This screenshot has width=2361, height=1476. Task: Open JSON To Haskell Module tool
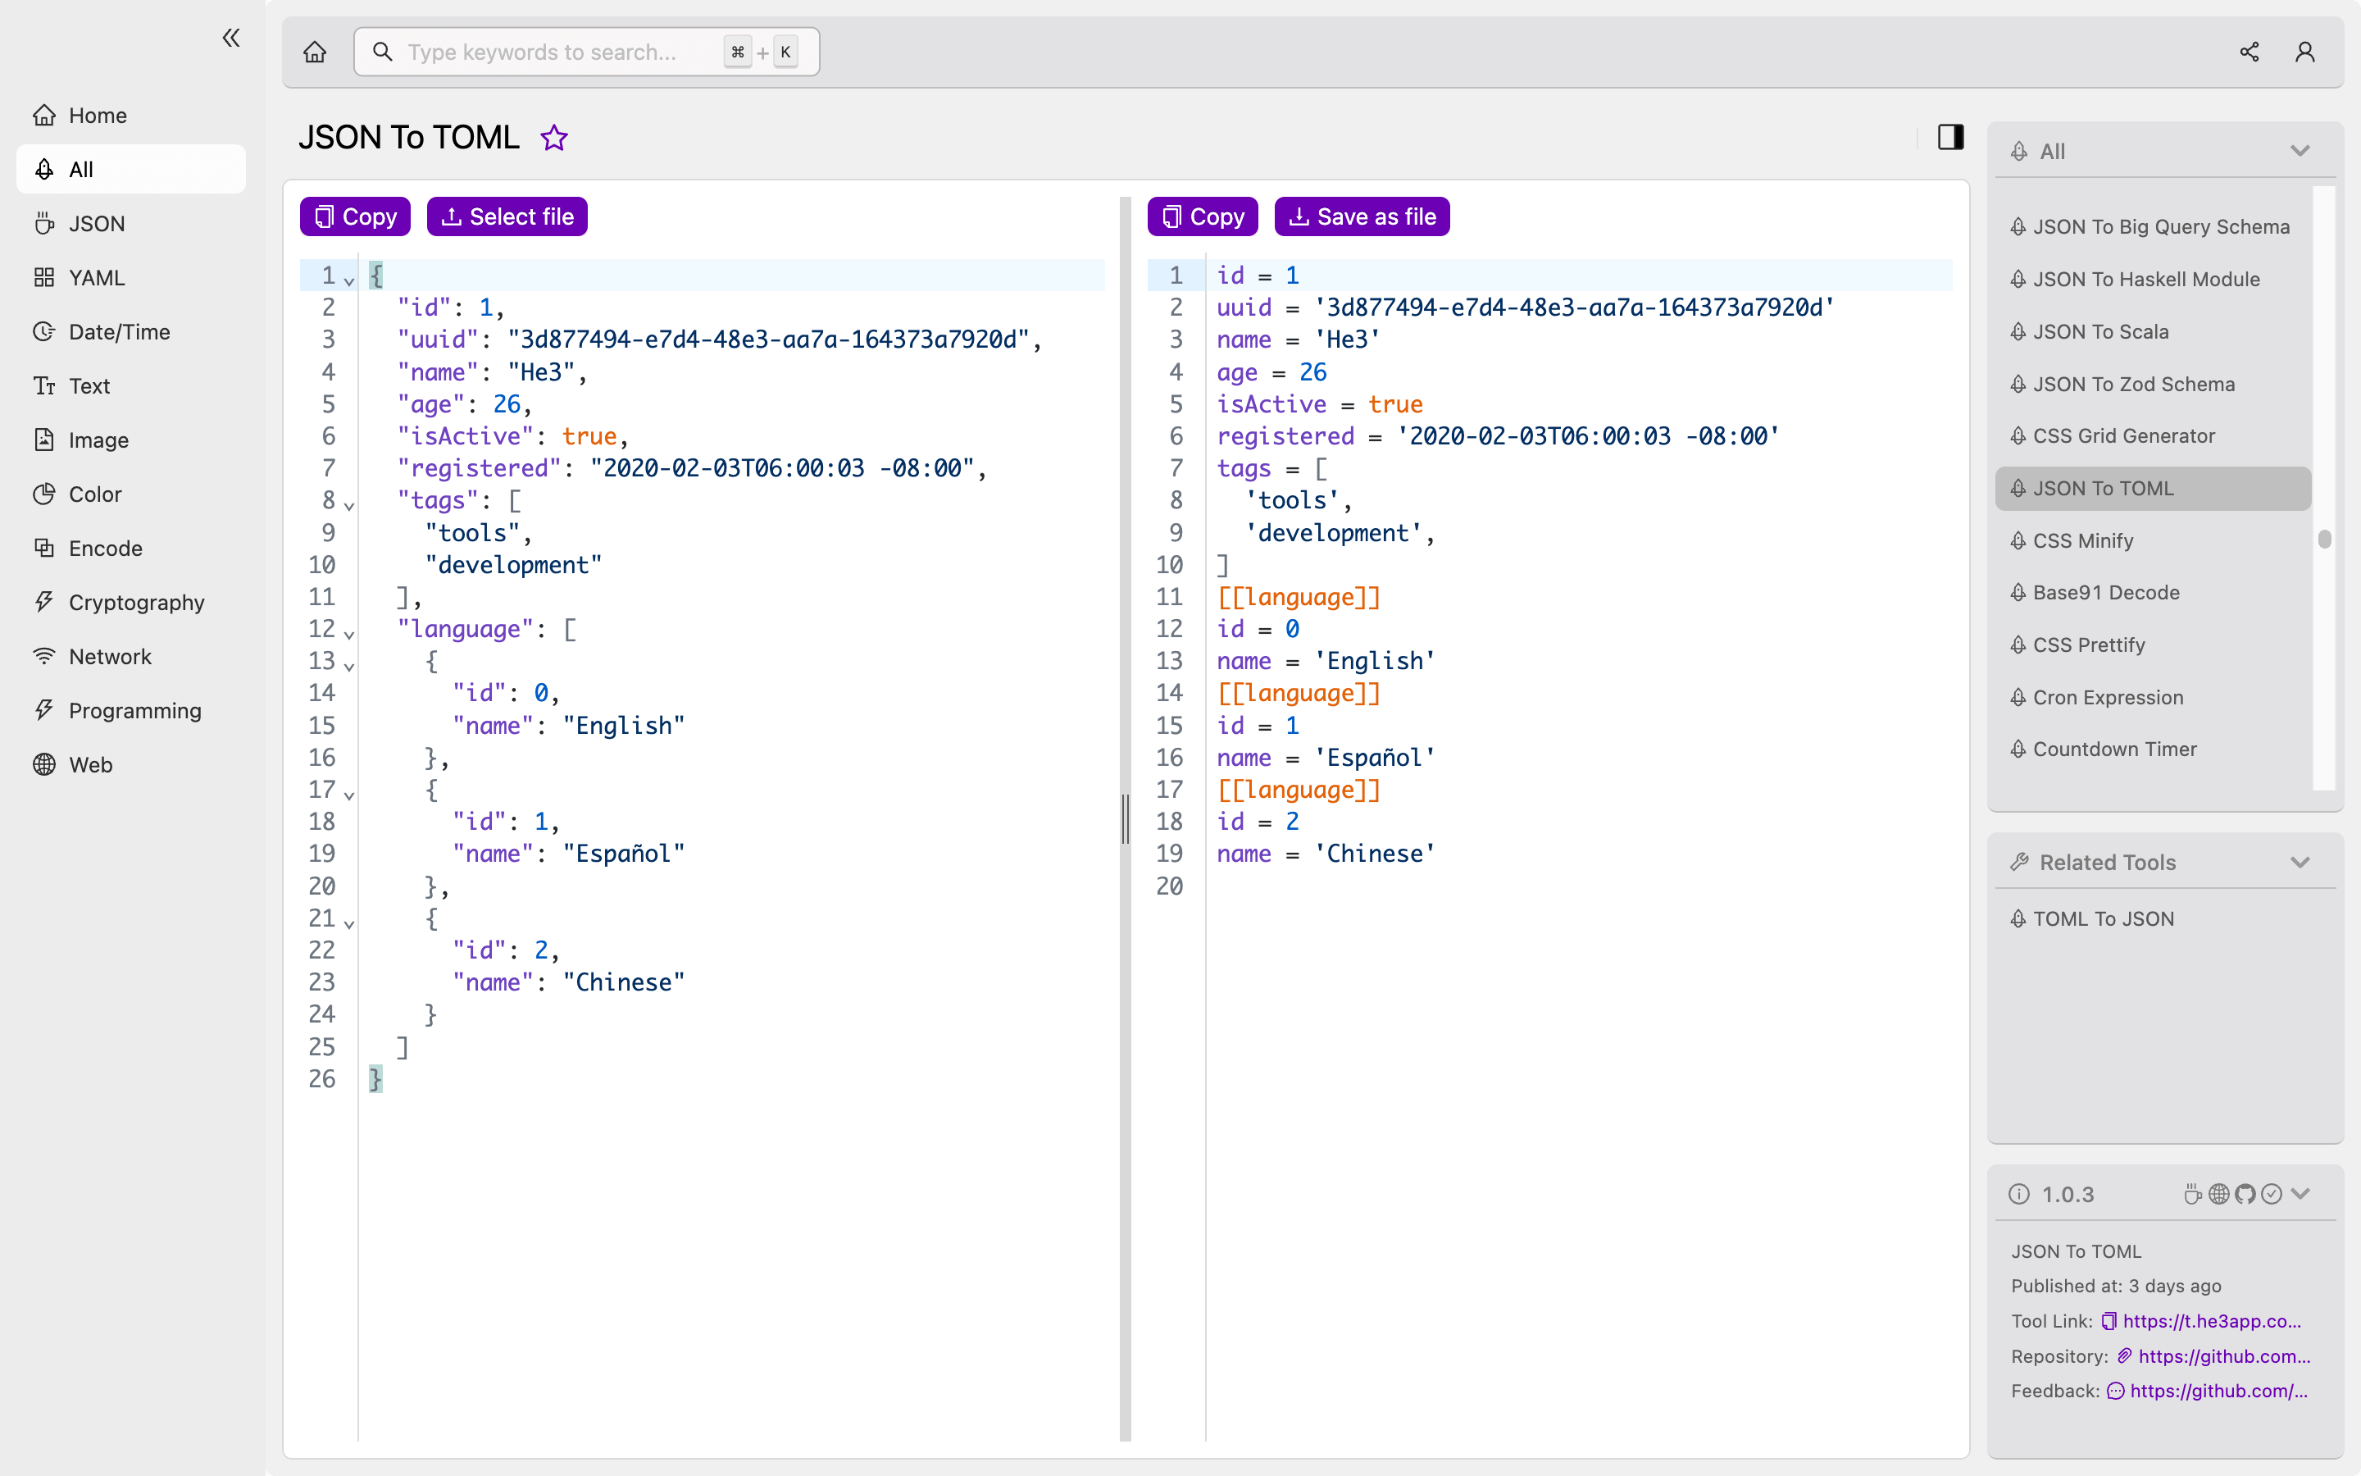(x=2152, y=279)
